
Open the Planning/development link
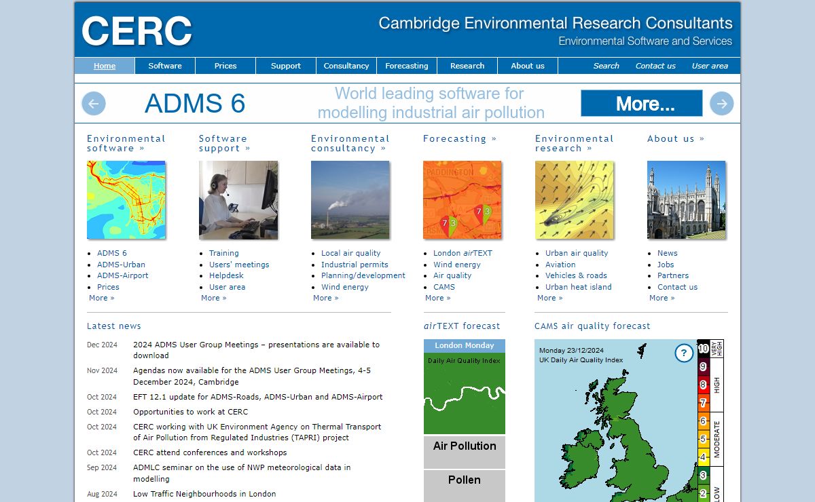point(363,275)
